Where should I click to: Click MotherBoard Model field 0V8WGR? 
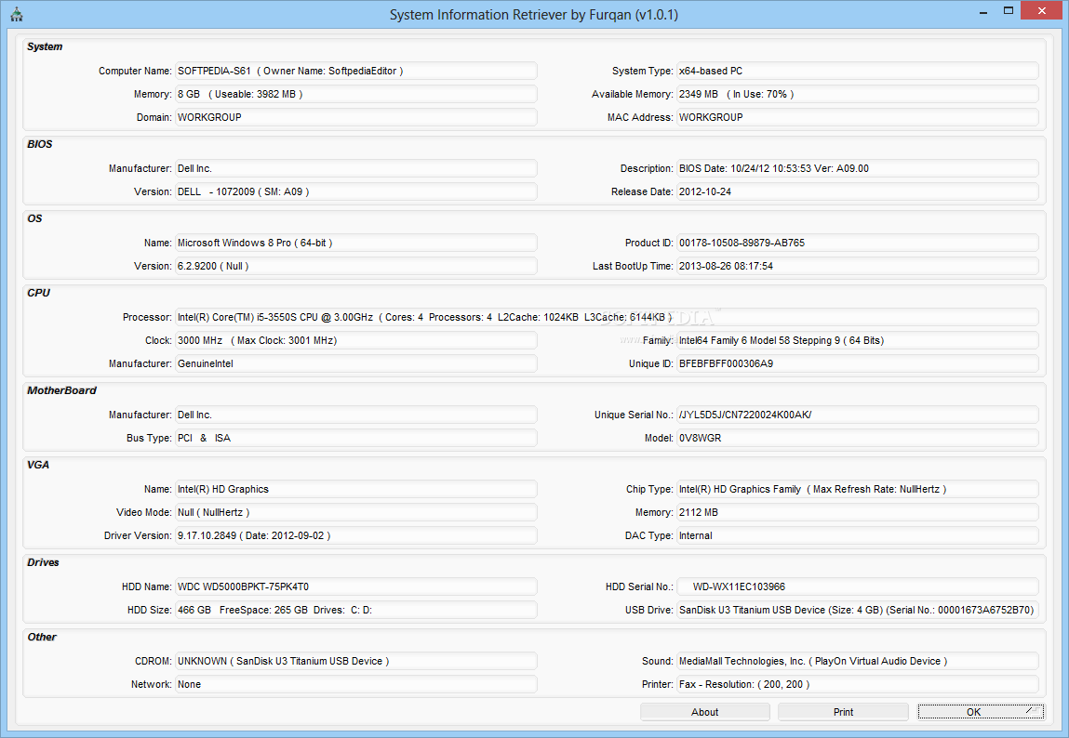point(858,438)
